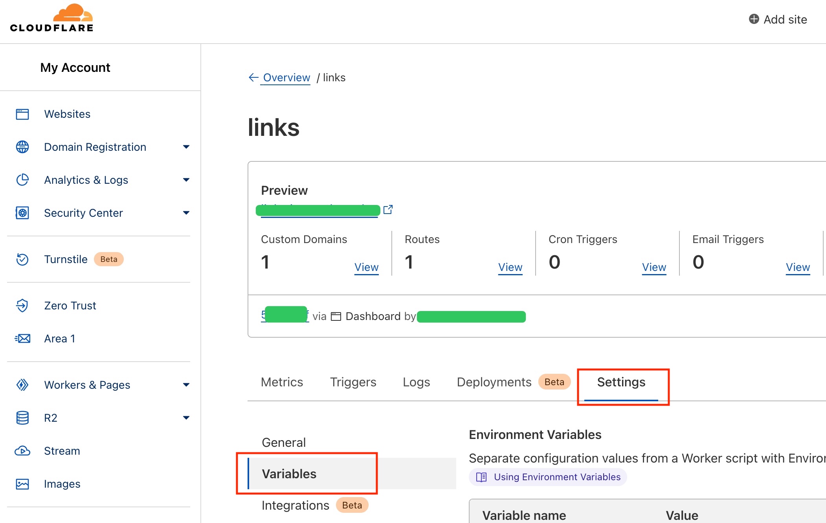
Task: Click the plus icon beside Add site
Action: [x=754, y=19]
